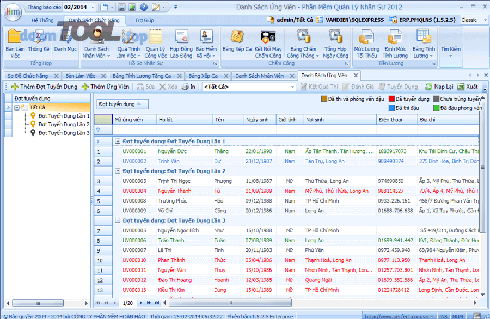490x319 pixels.
Task: Click Thêm Ứng Viên button
Action: pos(106,87)
